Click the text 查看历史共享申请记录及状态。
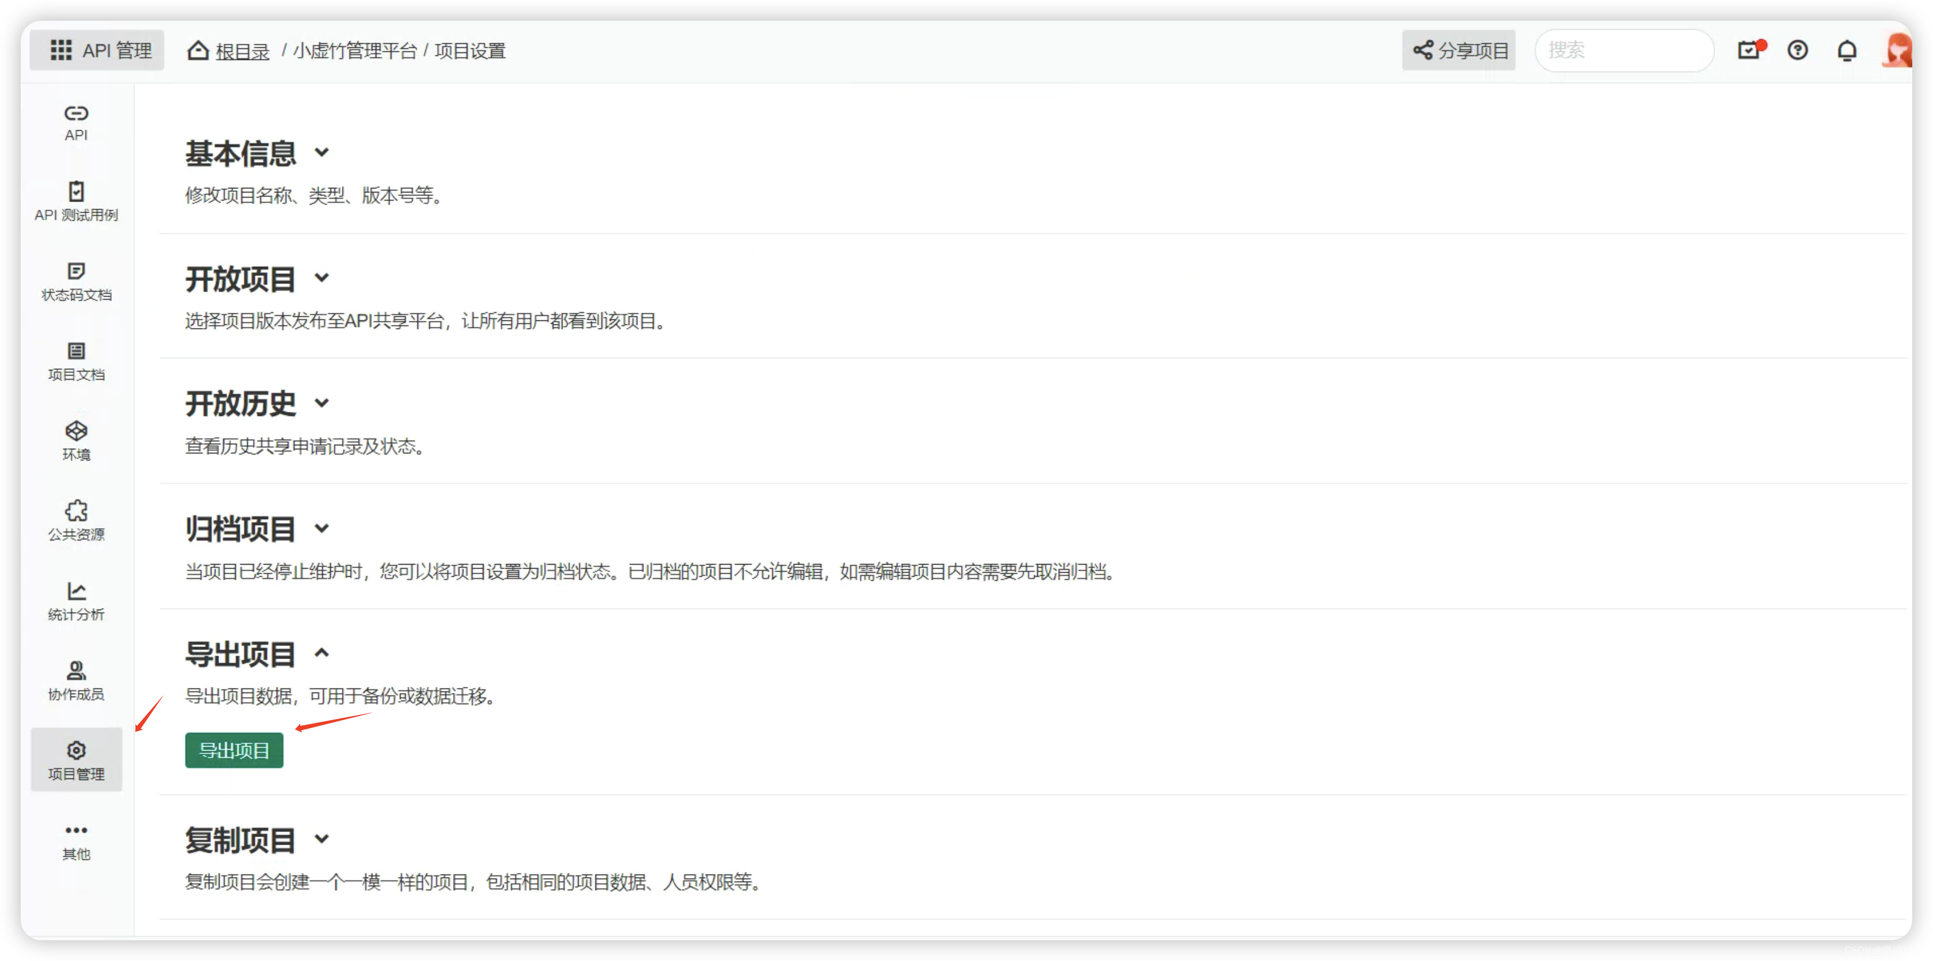Screen dimensions: 1933x961 click(x=306, y=447)
